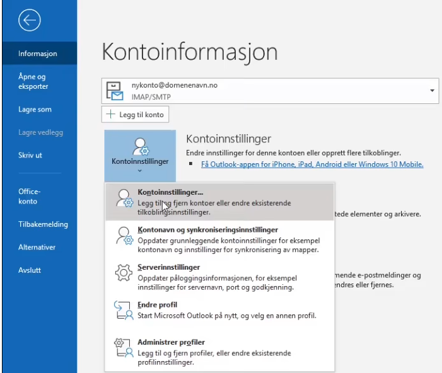Click 'Legg til og fjern profiler' description
The height and width of the screenshot is (373, 442).
point(214,357)
